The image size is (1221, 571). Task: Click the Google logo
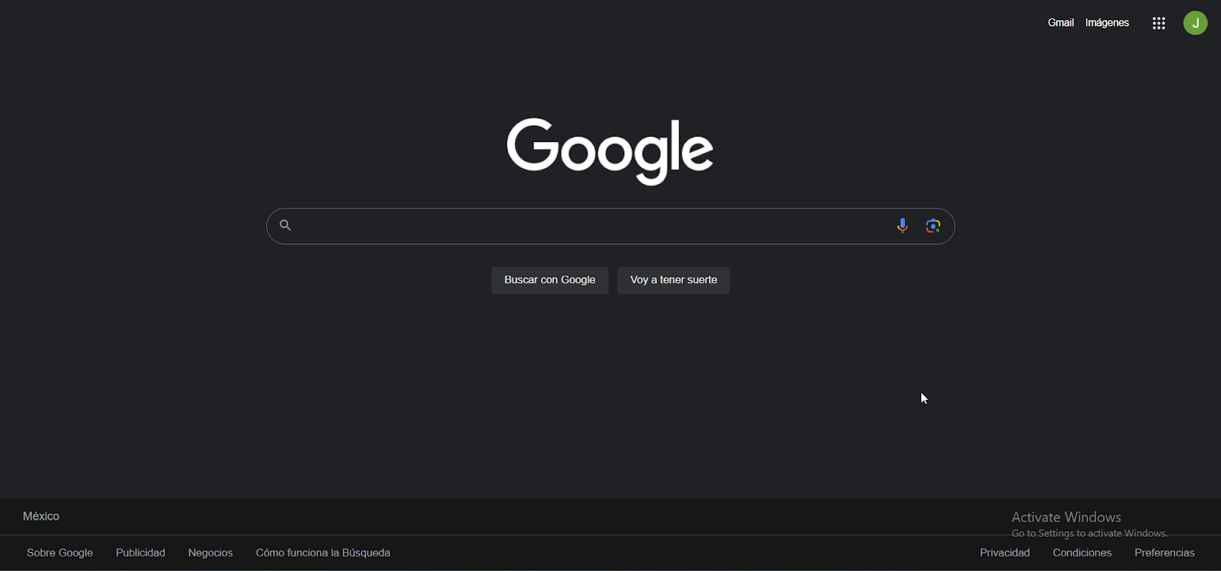(x=610, y=151)
